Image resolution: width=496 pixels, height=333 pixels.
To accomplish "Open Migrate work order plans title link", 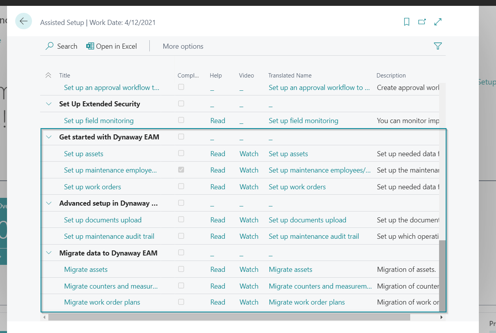I will pyautogui.click(x=102, y=302).
